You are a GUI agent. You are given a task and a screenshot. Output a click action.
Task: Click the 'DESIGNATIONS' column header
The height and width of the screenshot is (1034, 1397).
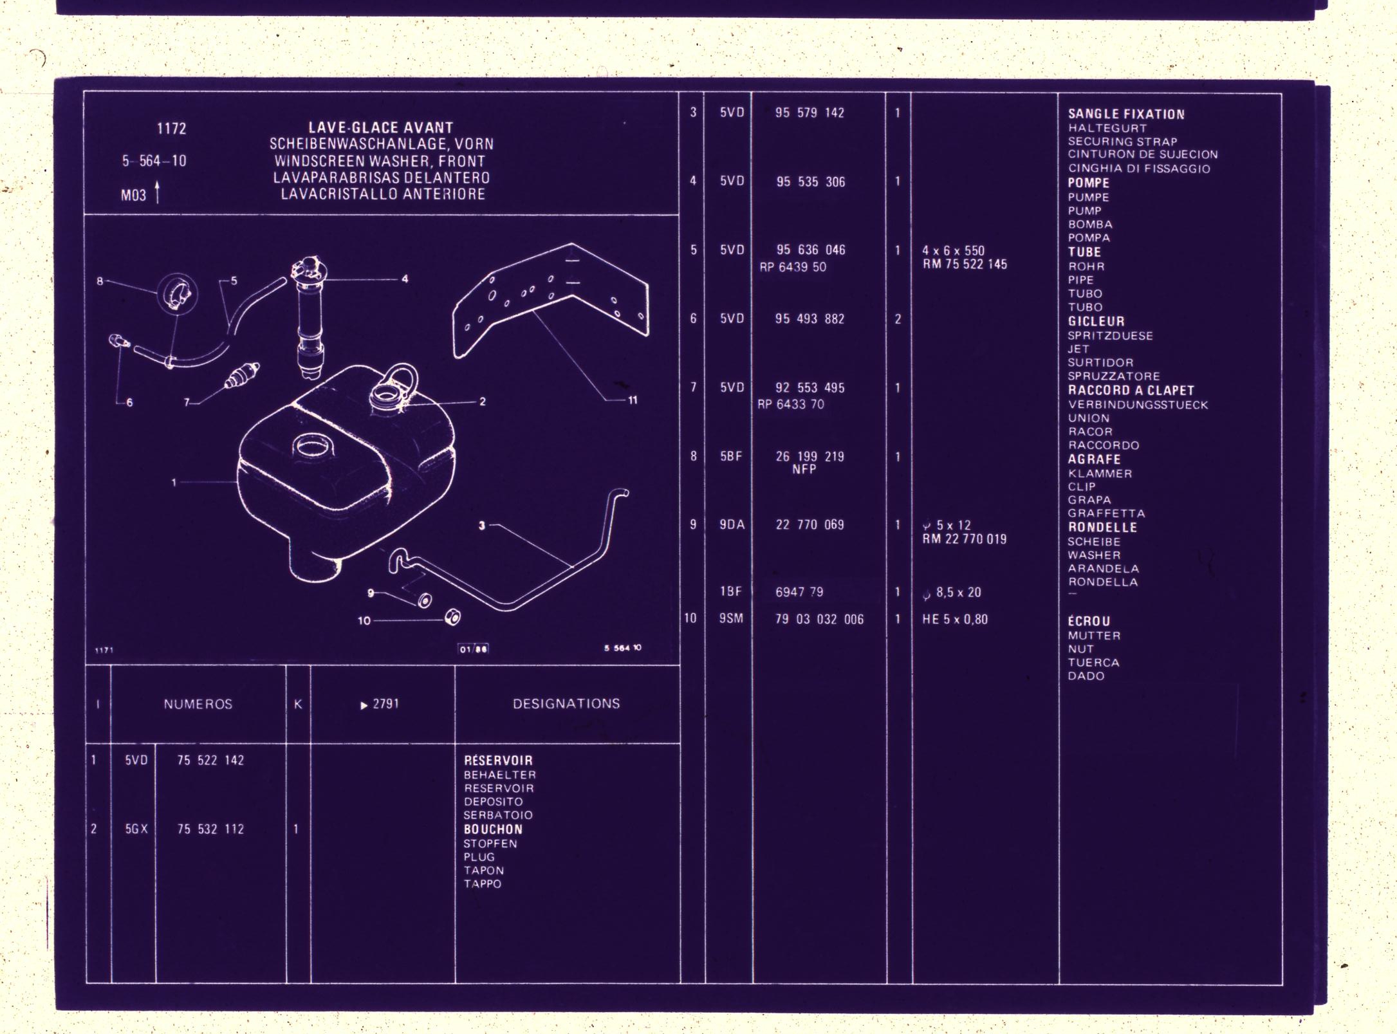point(566,704)
